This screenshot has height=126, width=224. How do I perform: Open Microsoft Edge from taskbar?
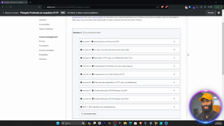(130, 123)
